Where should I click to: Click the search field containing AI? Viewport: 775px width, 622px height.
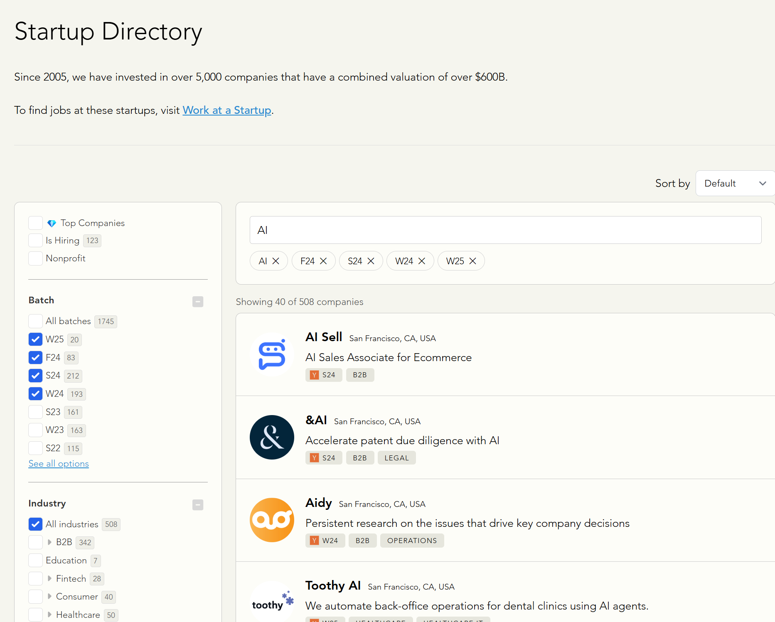[x=505, y=230]
